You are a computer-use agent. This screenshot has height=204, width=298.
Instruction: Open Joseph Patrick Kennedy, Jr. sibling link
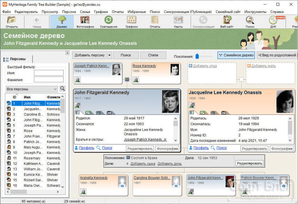tap(145, 139)
